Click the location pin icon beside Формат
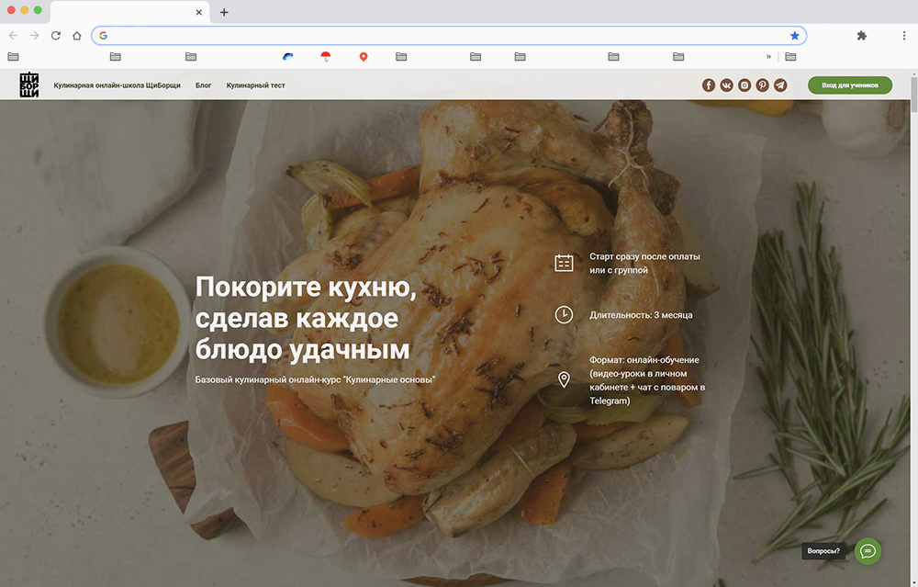Screen dimensions: 918x587 [564, 379]
